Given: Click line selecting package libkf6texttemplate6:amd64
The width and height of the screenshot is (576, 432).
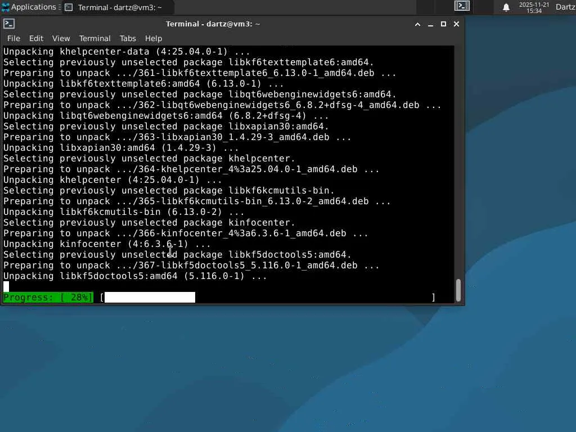Looking at the screenshot, I should (188, 62).
